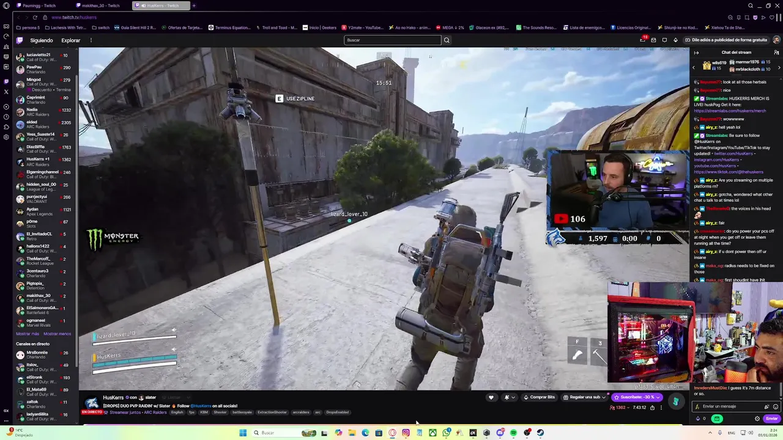Open the 'switch' bookmark folder

[x=101, y=28]
